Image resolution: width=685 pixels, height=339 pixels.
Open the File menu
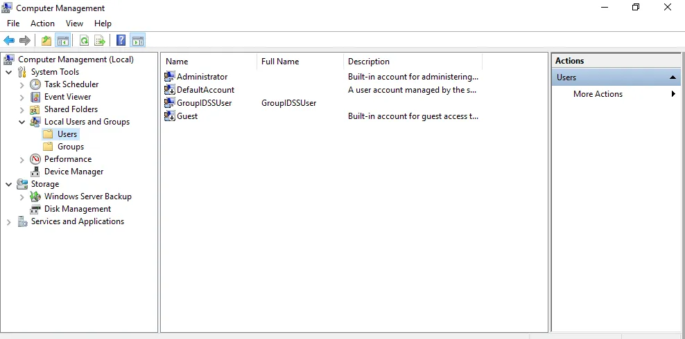coord(13,24)
